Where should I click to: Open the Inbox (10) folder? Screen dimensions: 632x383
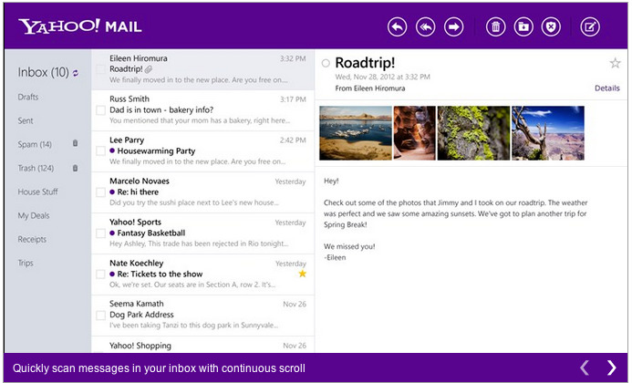(x=43, y=72)
